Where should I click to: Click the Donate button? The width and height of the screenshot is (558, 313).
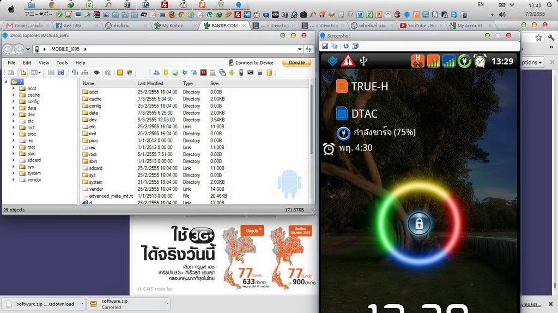tap(297, 62)
